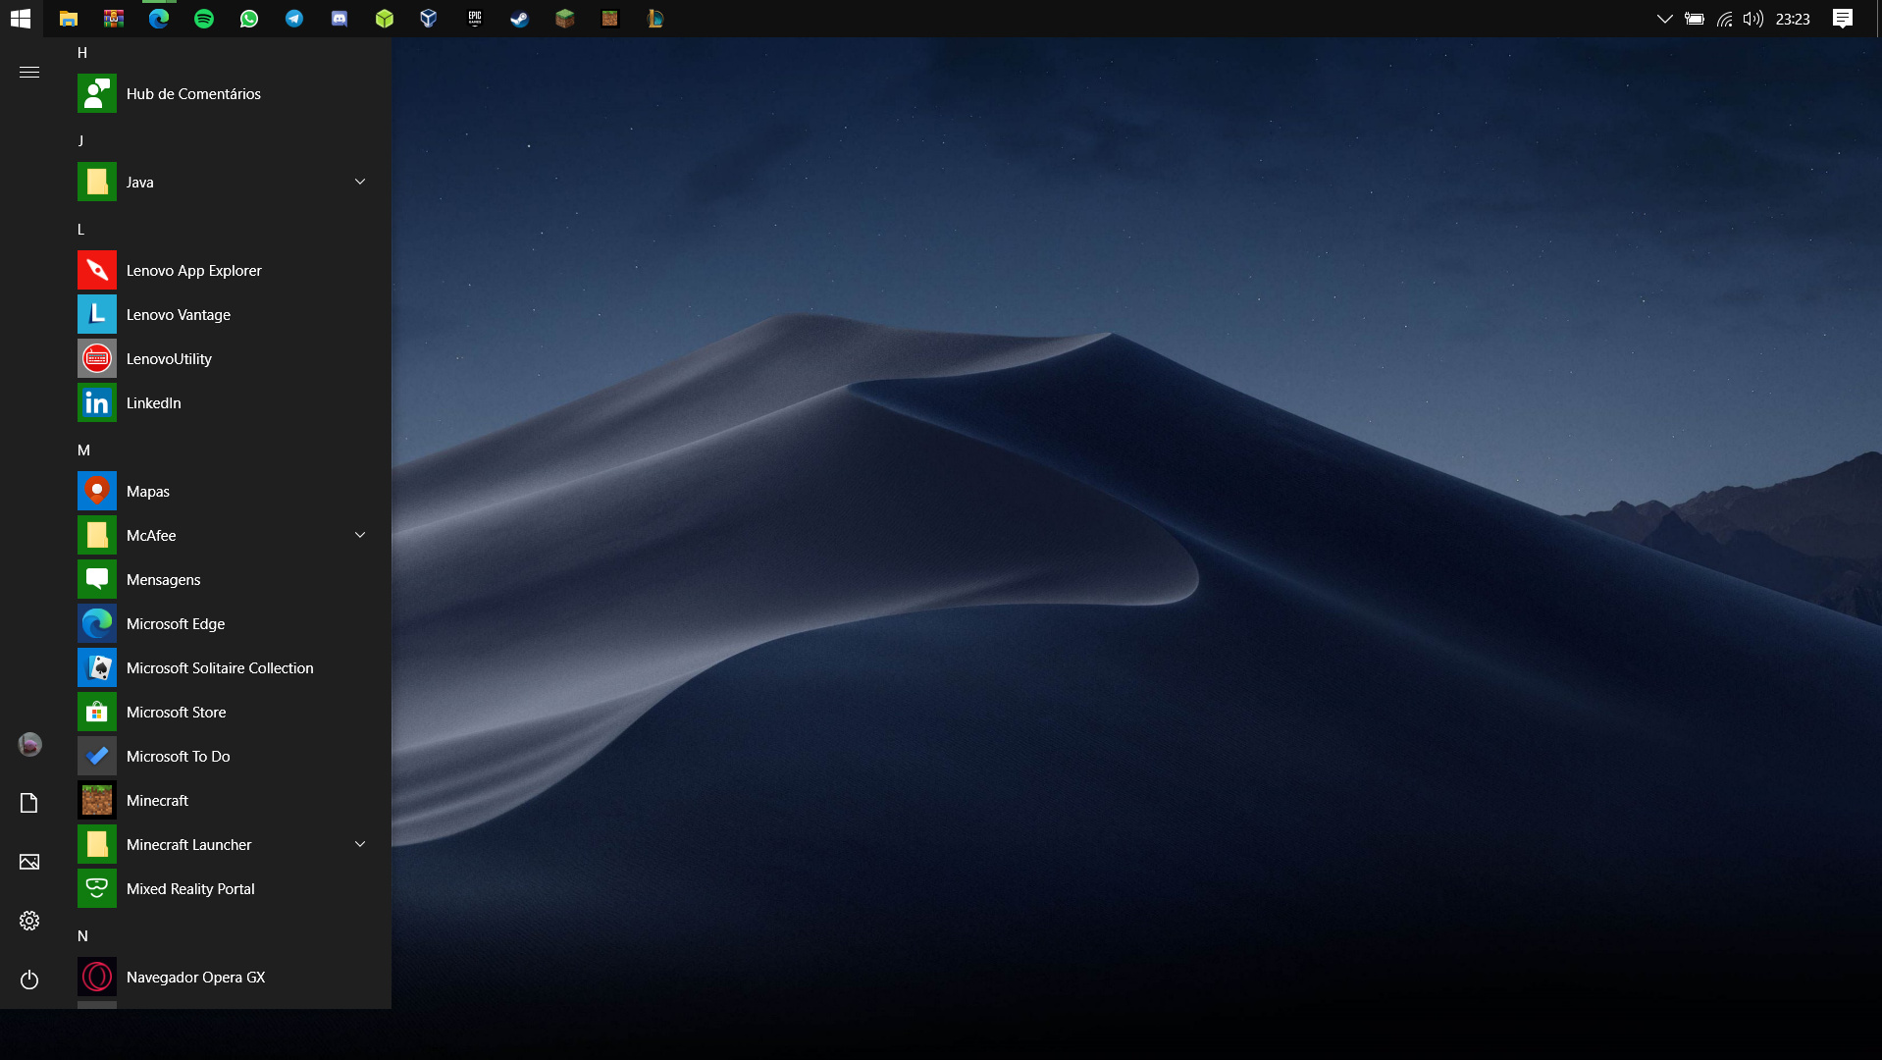Show hidden system tray icons
The width and height of the screenshot is (1882, 1060).
(1664, 19)
